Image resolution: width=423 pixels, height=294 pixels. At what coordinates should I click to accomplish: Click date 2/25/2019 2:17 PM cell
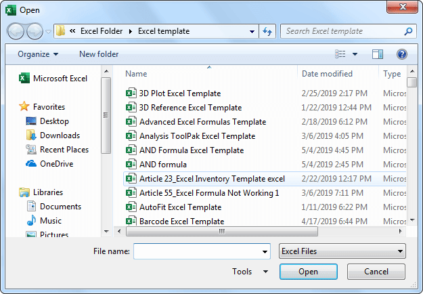click(x=334, y=93)
